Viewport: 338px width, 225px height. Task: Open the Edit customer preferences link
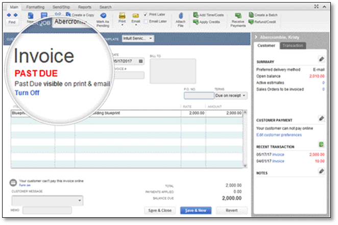pyautogui.click(x=279, y=135)
